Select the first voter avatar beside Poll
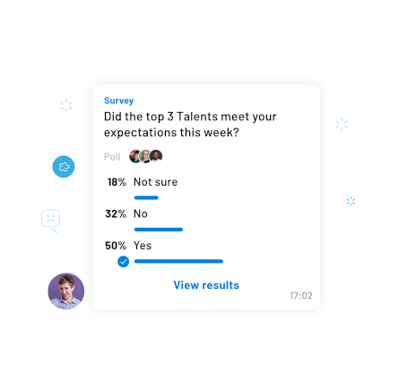The image size is (399, 392). [x=134, y=156]
